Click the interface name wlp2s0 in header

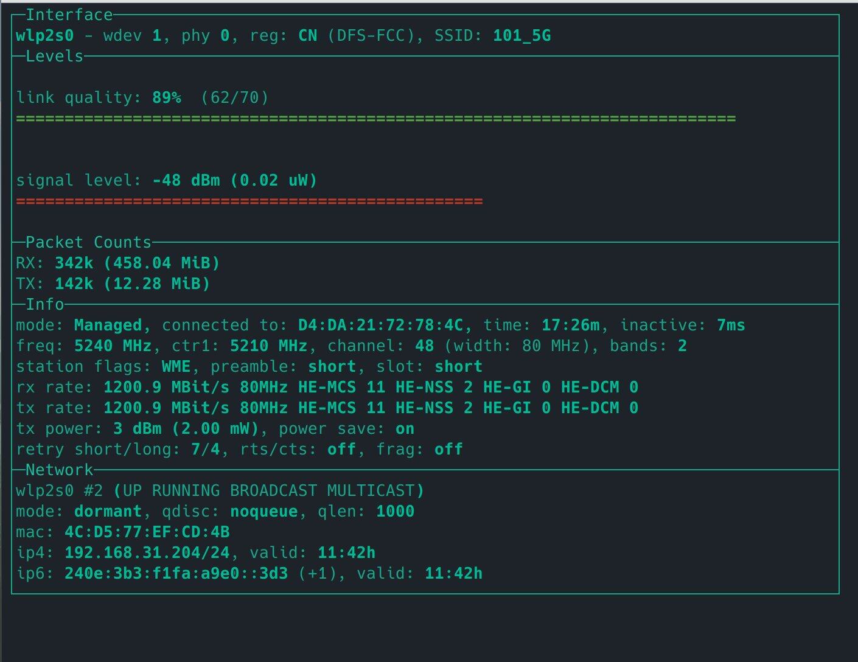pos(45,35)
